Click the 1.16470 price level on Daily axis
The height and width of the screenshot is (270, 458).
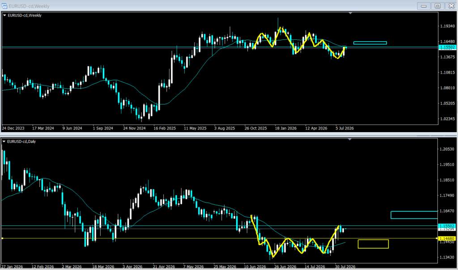pos(447,211)
